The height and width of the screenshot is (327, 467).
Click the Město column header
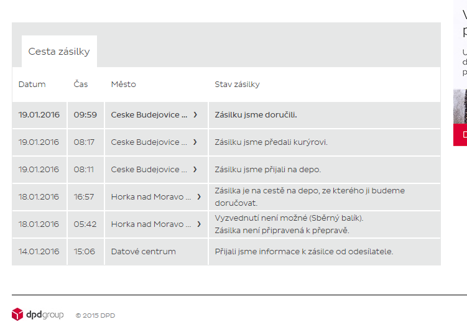123,85
